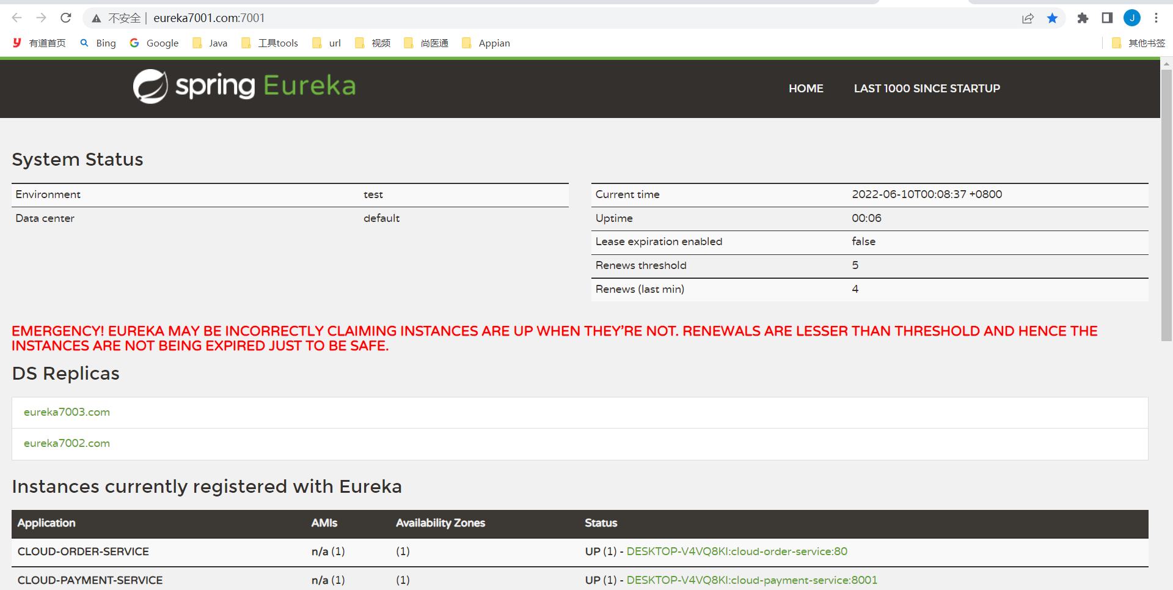The height and width of the screenshot is (590, 1173).
Task: Click the CLOUD-ORDER-SERVICE application cell
Action: tap(83, 551)
